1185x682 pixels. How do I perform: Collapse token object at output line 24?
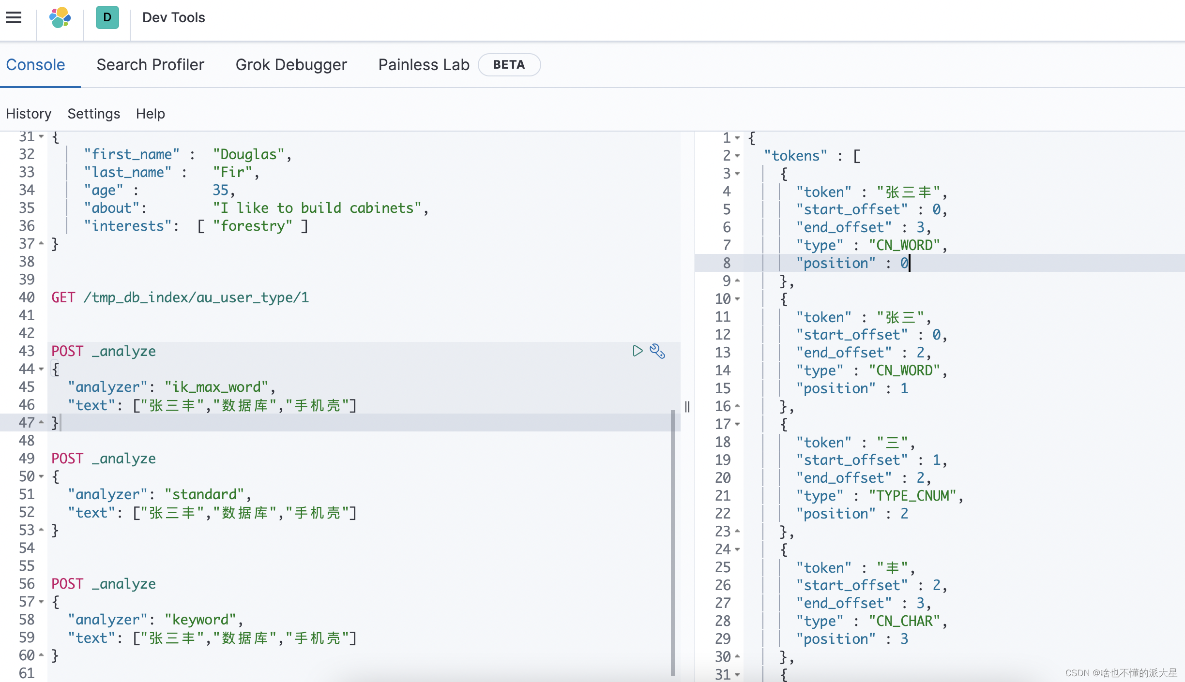point(737,549)
